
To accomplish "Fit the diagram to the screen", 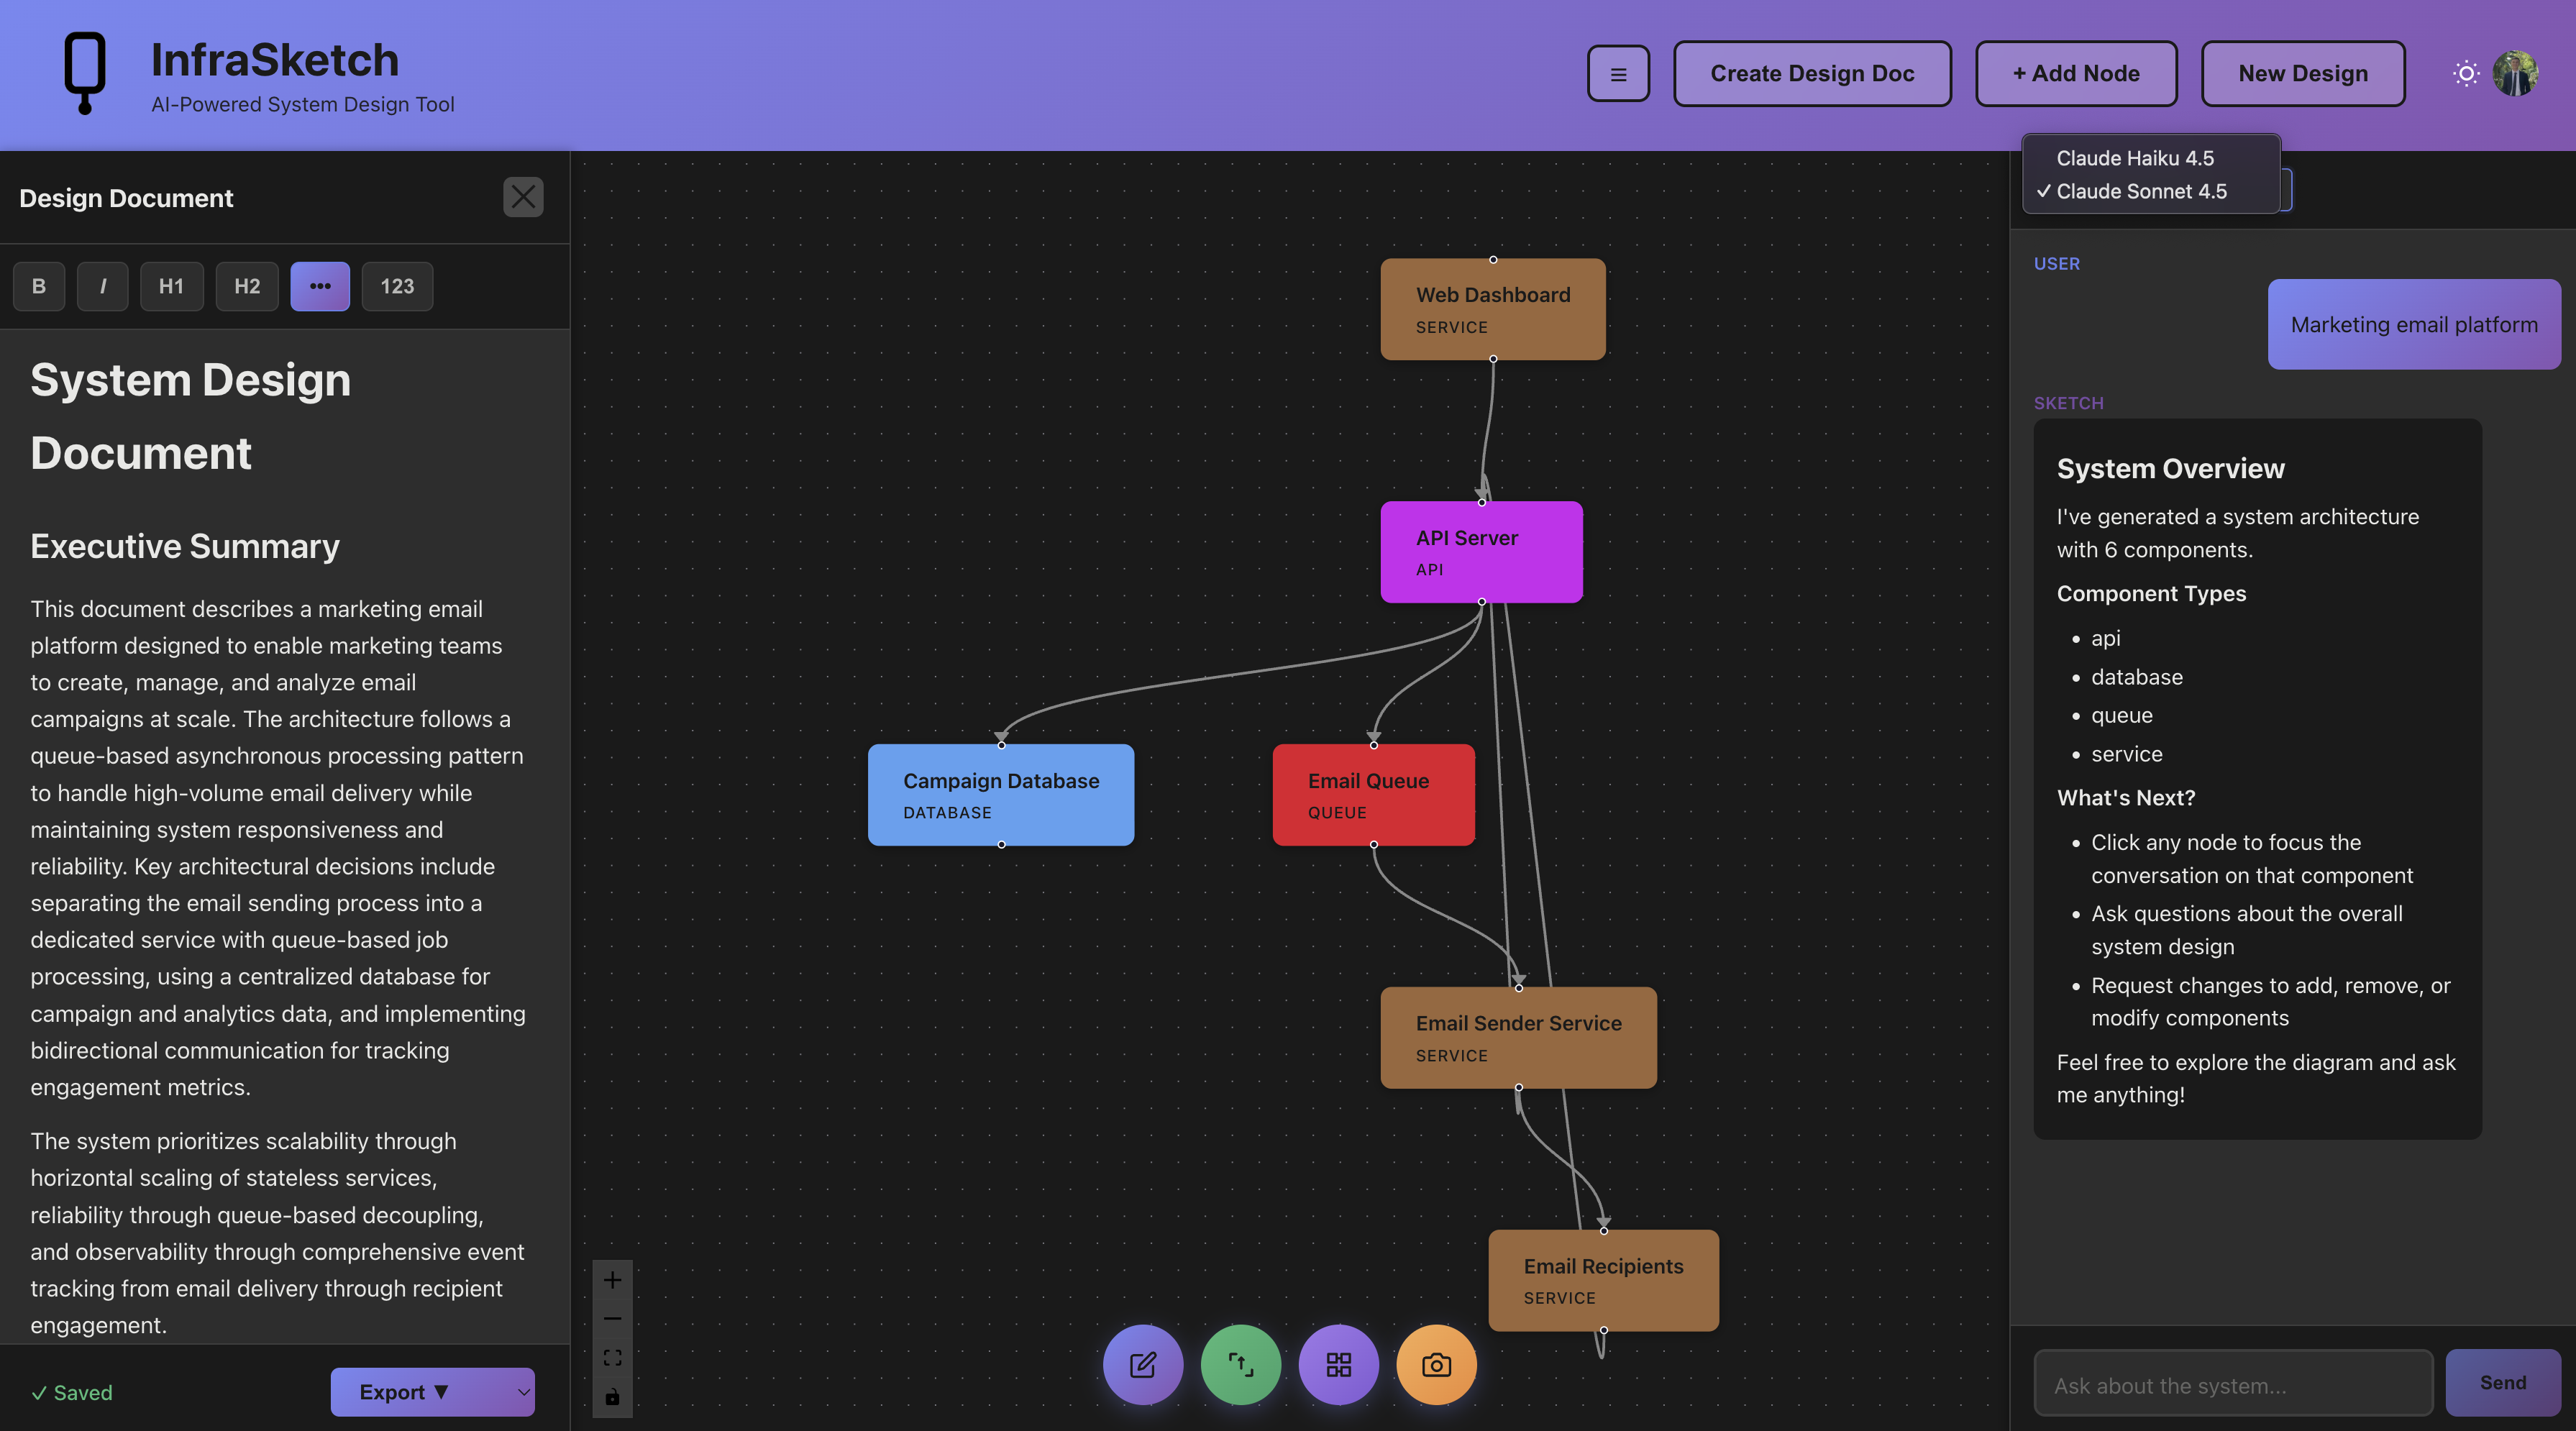I will [x=613, y=1357].
